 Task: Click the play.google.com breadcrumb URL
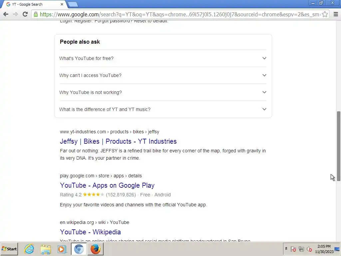coord(101,176)
